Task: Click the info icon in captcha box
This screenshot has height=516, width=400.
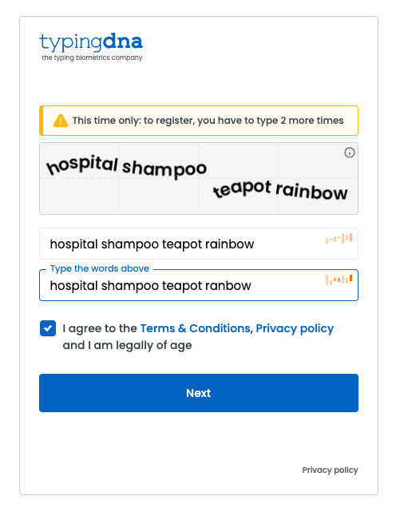Action: (x=350, y=153)
